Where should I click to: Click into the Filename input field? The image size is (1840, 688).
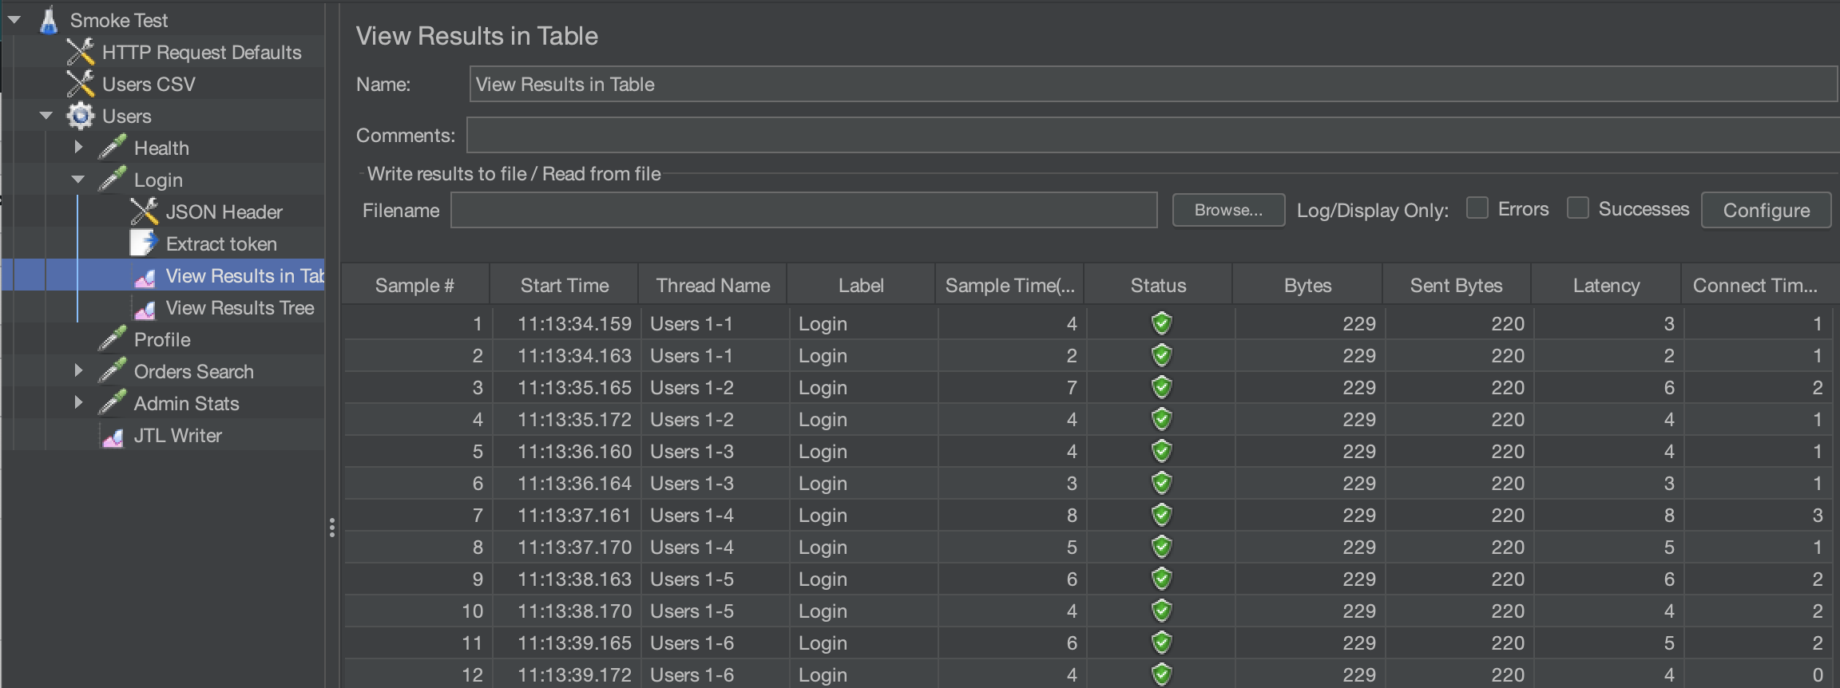point(803,211)
